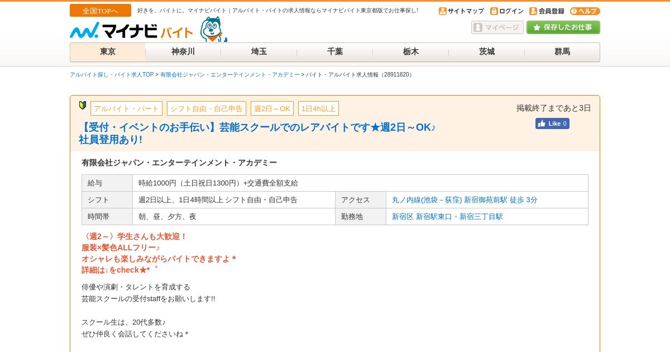Select the 群馬 region tab
This screenshot has height=352, width=670.
point(562,52)
